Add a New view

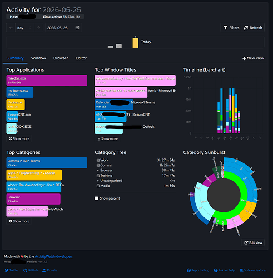pyautogui.click(x=253, y=58)
